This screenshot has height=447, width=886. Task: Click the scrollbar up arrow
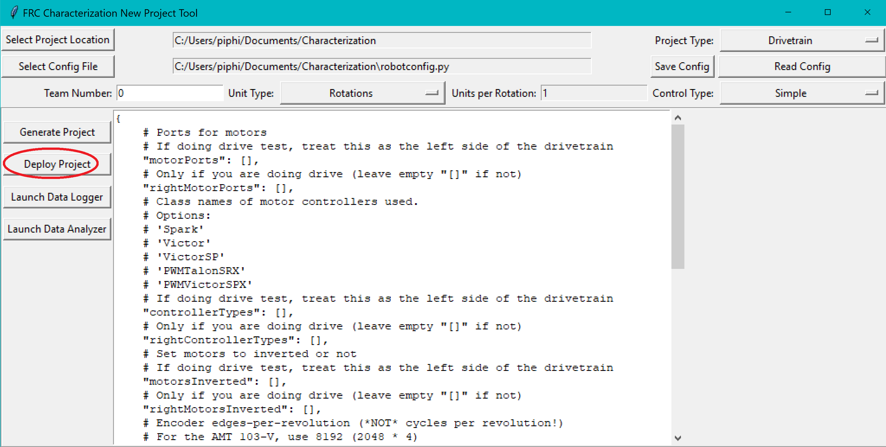pyautogui.click(x=677, y=118)
